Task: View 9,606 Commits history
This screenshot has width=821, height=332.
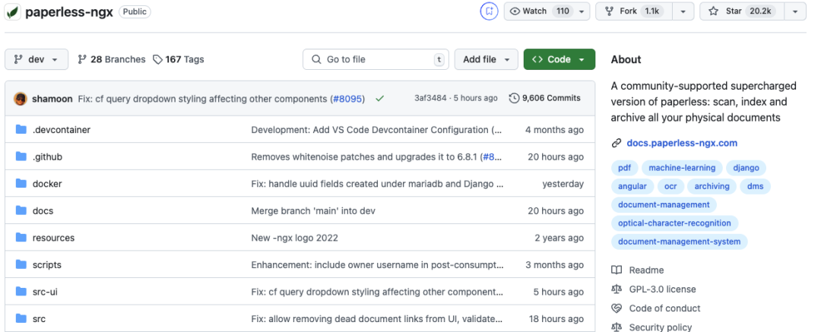Action: pyautogui.click(x=545, y=98)
